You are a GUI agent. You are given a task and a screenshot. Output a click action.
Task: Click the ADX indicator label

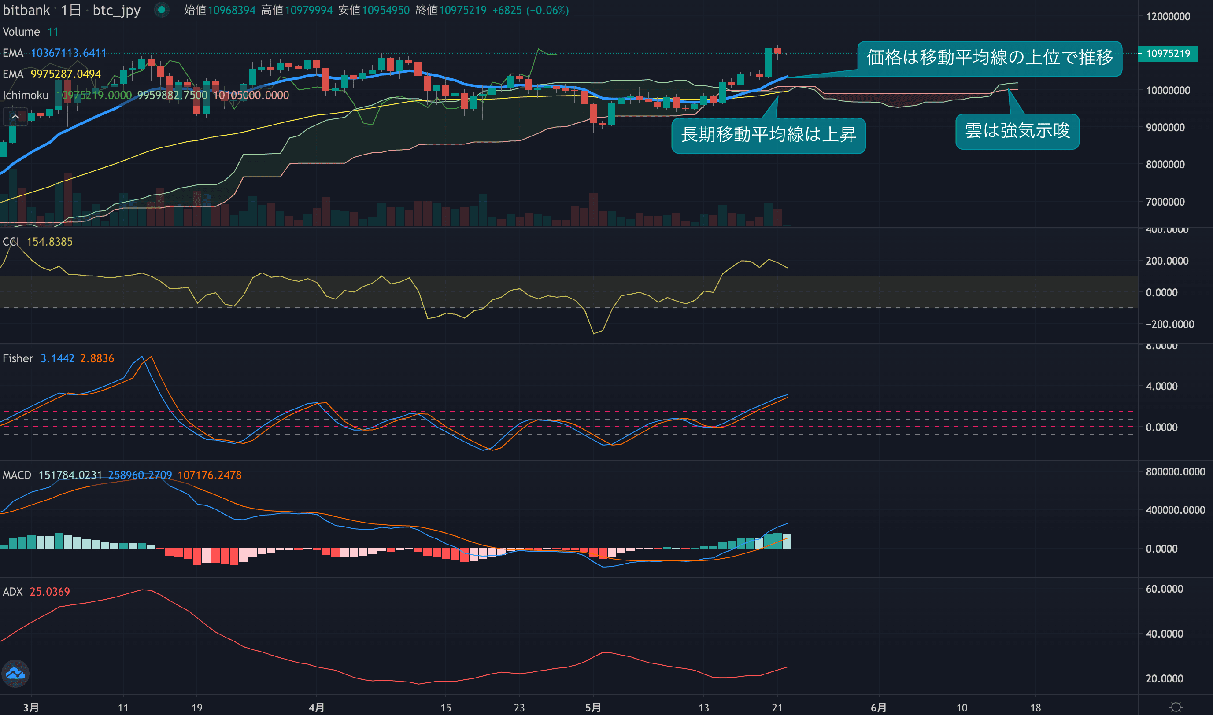tap(12, 592)
